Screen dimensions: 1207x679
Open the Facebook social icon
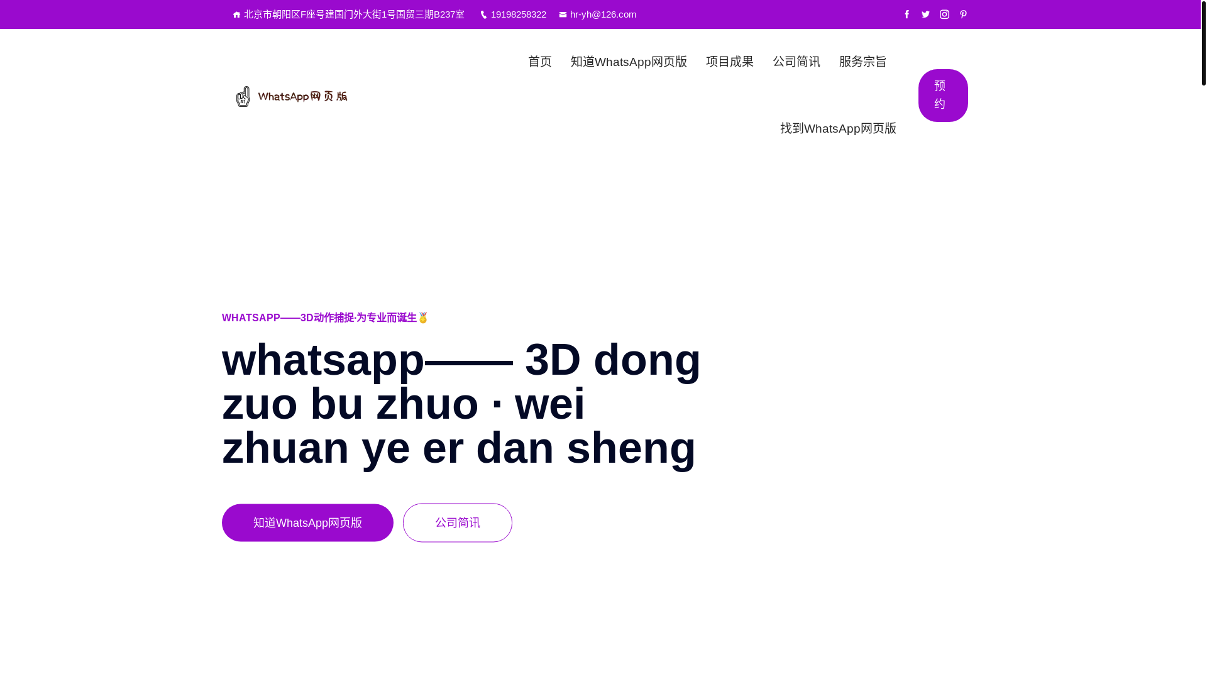click(x=907, y=14)
